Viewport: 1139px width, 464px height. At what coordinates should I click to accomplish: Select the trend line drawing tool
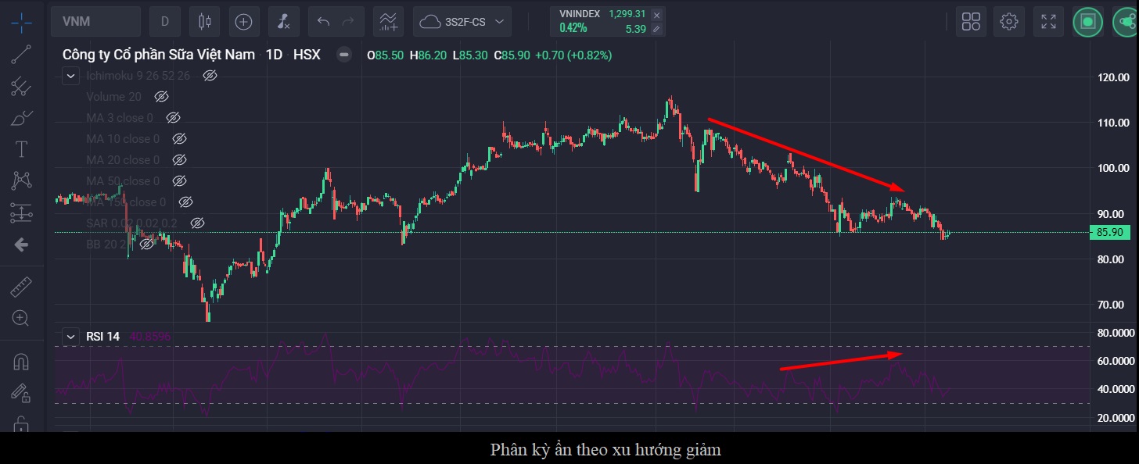click(x=21, y=54)
